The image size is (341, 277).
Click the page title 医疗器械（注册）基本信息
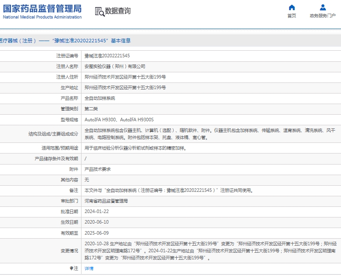coord(65,41)
